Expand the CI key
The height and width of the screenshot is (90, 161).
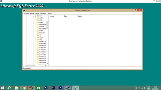pos(36,35)
